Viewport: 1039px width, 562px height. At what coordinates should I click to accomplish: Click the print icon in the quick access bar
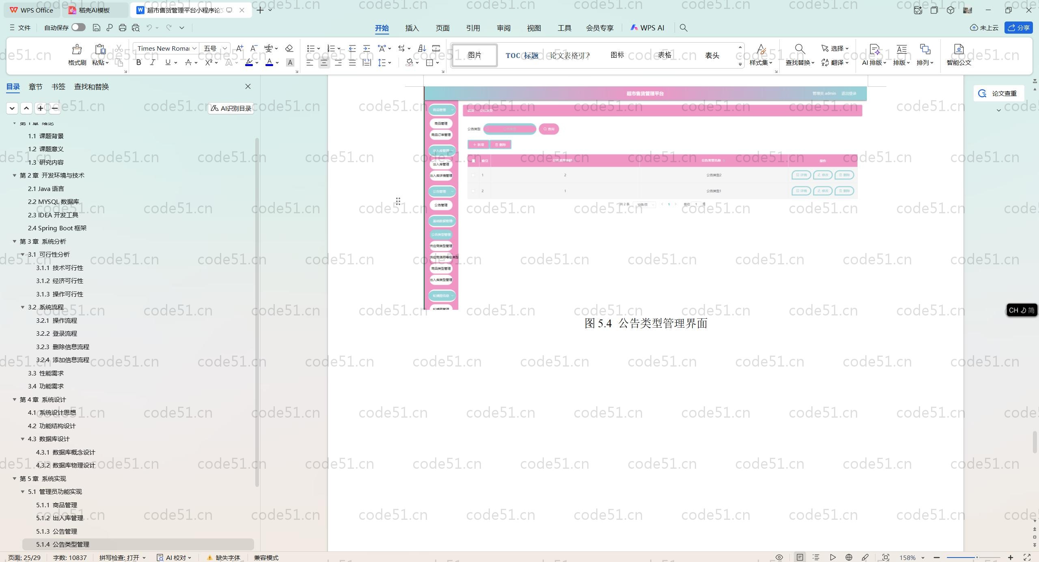click(x=123, y=28)
